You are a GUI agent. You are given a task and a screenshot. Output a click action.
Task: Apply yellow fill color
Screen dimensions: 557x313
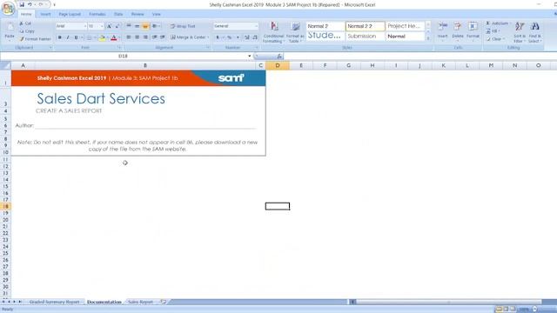102,37
